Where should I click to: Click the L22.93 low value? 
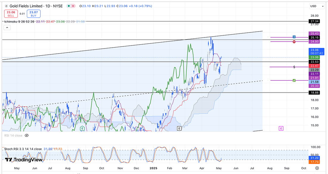(110, 6)
